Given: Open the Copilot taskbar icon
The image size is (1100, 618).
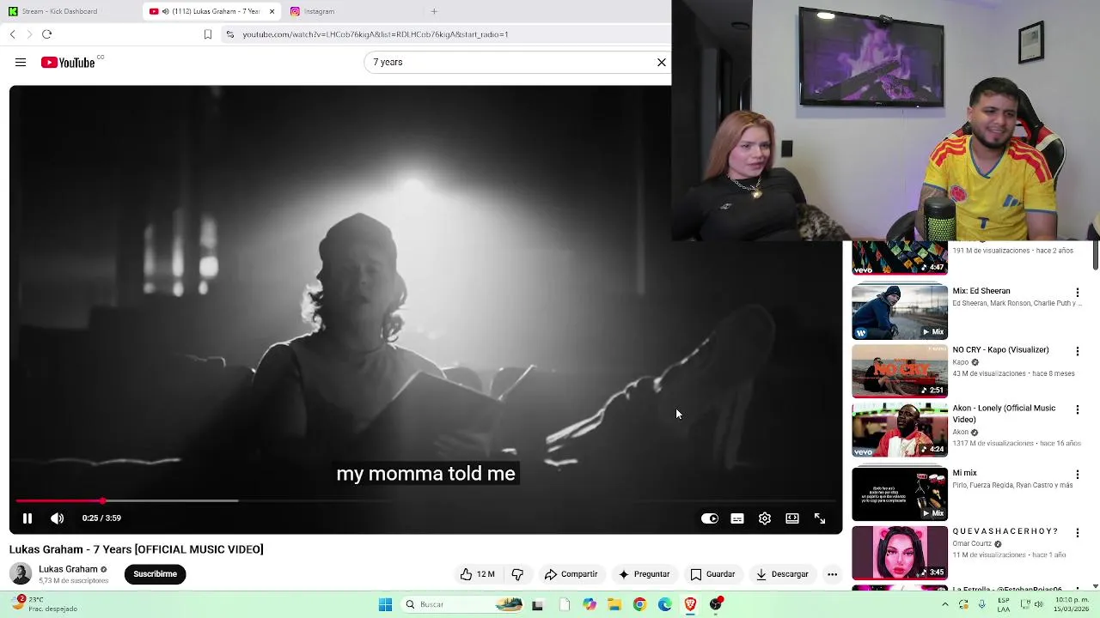Looking at the screenshot, I should pos(589,604).
